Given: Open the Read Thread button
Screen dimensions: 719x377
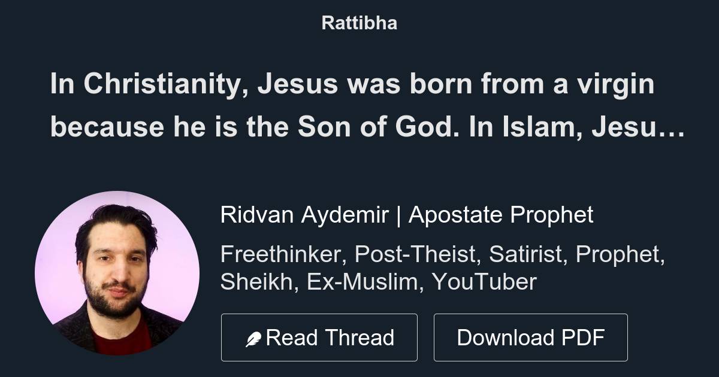Looking at the screenshot, I should point(319,337).
